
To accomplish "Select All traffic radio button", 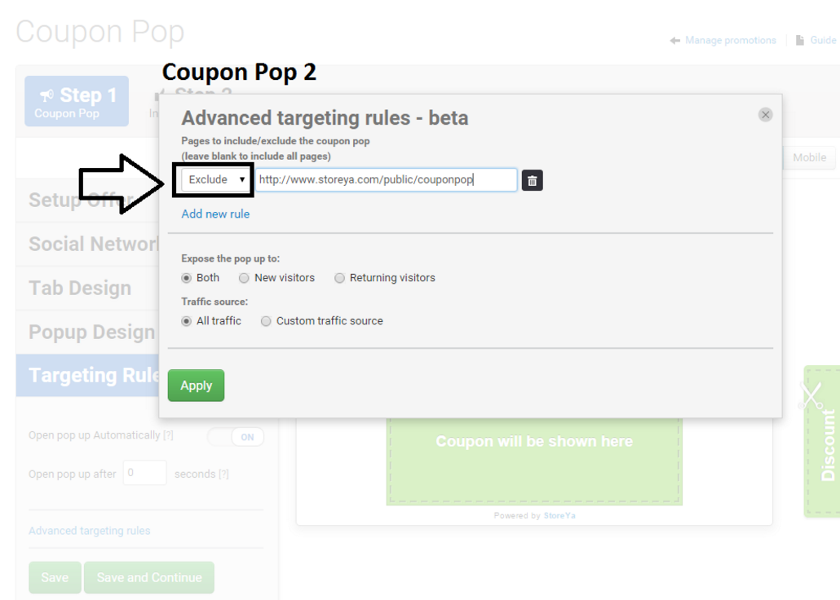I will 187,321.
